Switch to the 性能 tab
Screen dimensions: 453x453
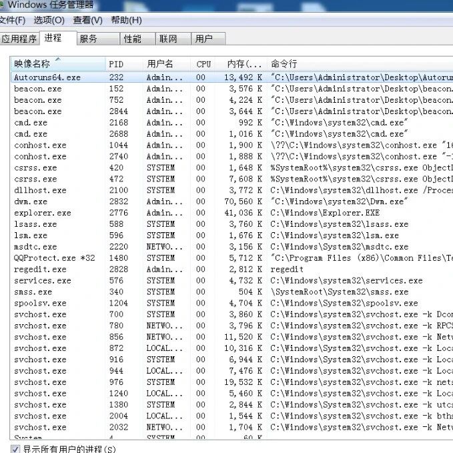coord(133,39)
